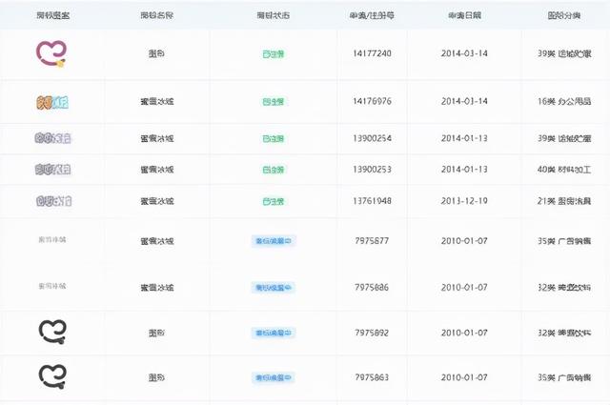Click the 商标状态 column header

273,16
